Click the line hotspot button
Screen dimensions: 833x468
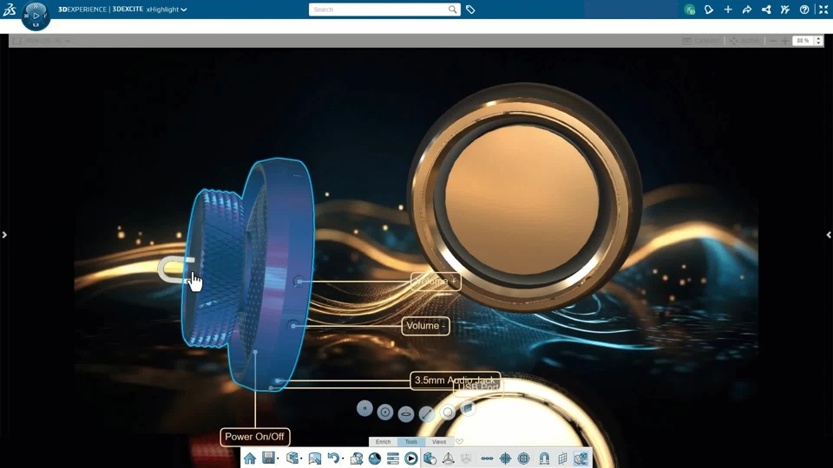click(x=427, y=414)
